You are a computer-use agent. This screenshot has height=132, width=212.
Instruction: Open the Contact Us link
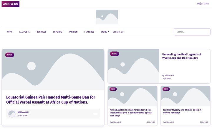point(118,32)
